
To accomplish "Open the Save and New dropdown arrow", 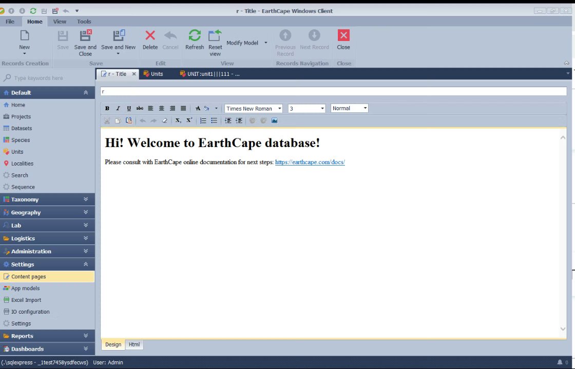I will tap(118, 54).
